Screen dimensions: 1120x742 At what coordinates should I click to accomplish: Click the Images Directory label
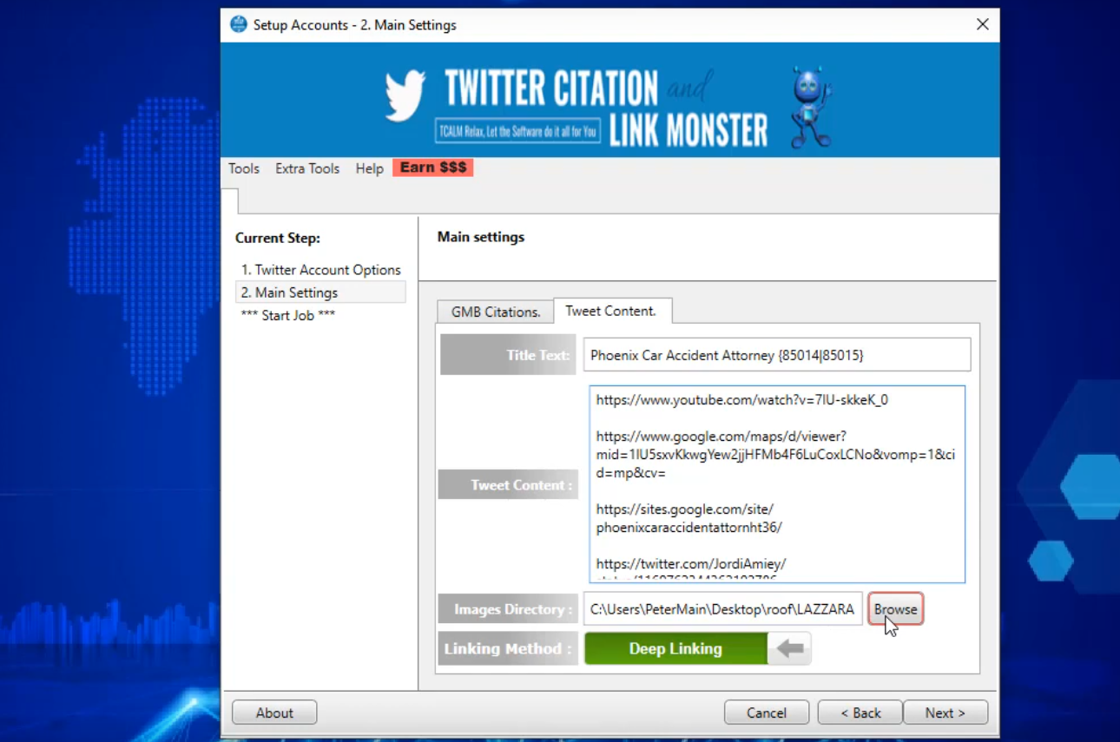(508, 609)
